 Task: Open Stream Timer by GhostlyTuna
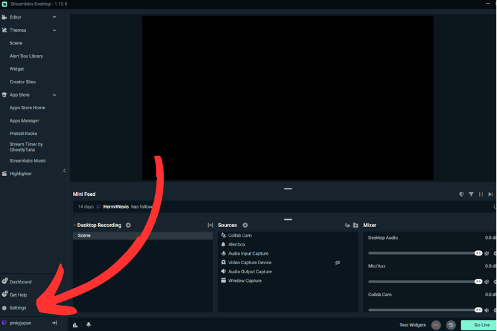point(26,147)
